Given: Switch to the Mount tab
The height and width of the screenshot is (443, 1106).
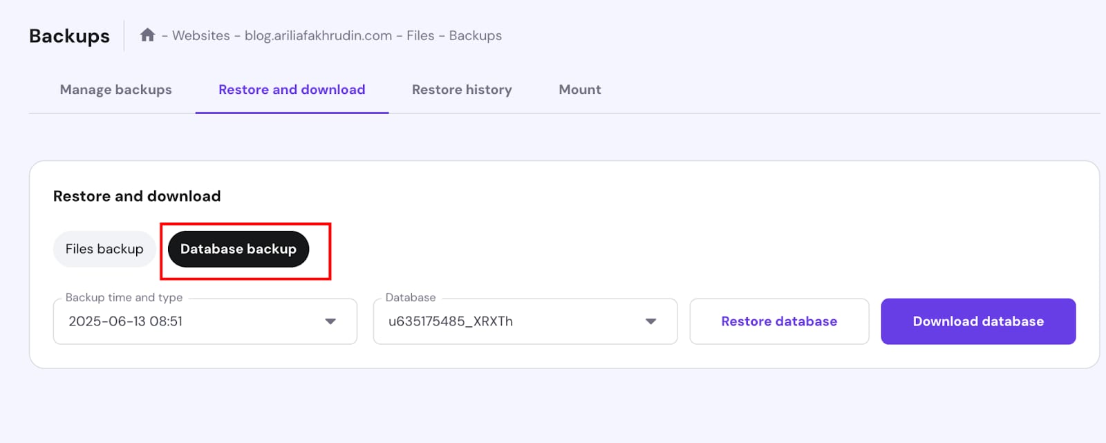Looking at the screenshot, I should [579, 90].
